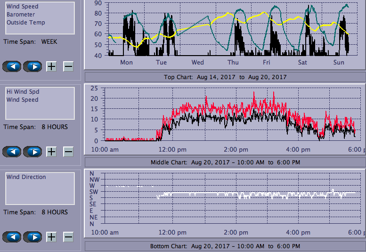
Task: Click the minus button beside the middle chart
Action: point(68,152)
